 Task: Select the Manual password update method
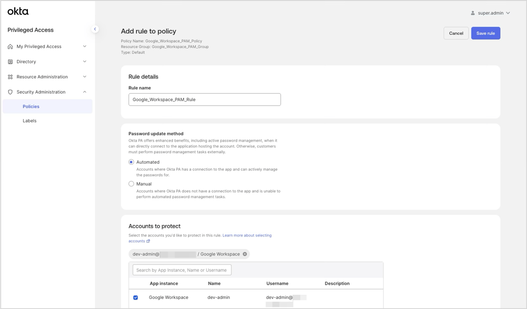pyautogui.click(x=131, y=184)
